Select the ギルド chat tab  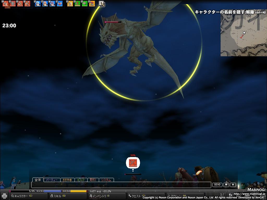pyautogui.click(x=81, y=180)
